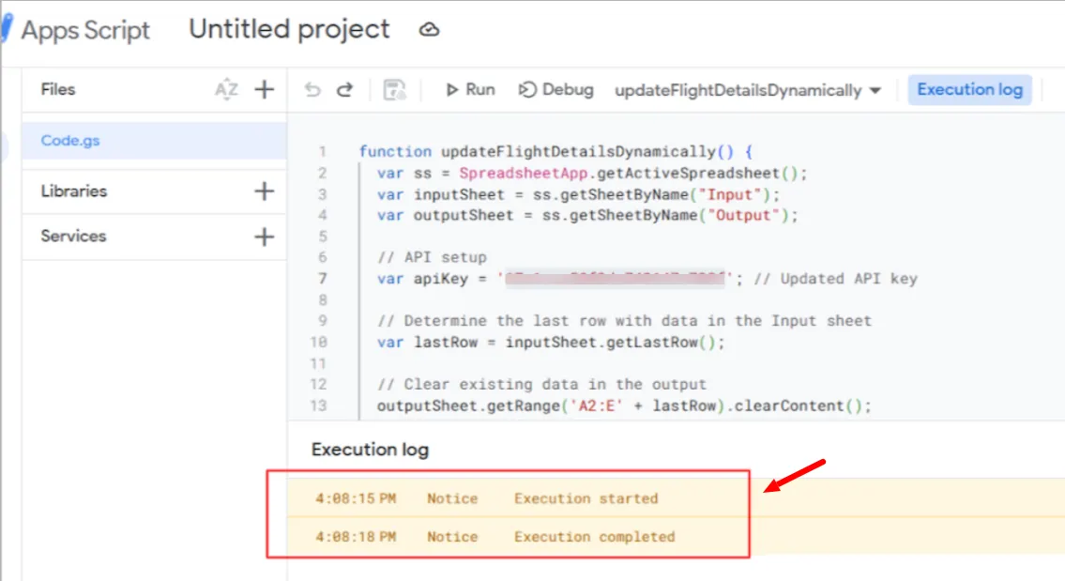Click the clearContent code line
Viewport: 1065px width, 581px height.
click(x=624, y=406)
